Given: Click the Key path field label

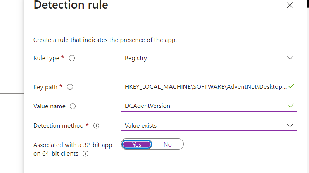Looking at the screenshot, I should (45, 87).
